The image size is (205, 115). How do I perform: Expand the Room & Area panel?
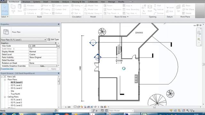coord(121,17)
